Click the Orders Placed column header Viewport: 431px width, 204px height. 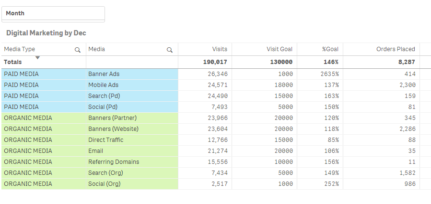[396, 49]
